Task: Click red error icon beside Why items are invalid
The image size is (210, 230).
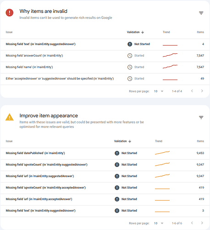Action: tap(10, 12)
